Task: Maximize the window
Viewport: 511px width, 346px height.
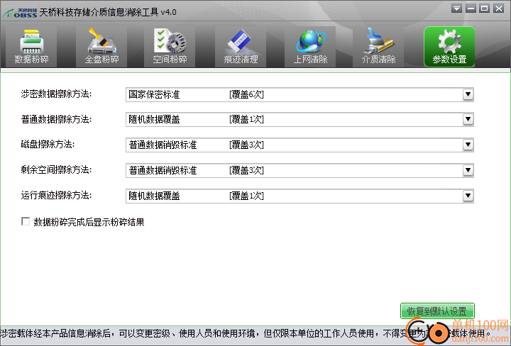Action: pyautogui.click(x=485, y=9)
